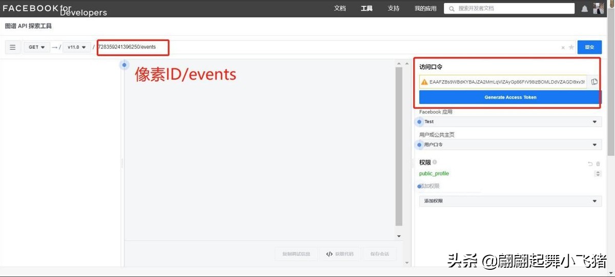Click the 图谱 API 探索工具 title
The image size is (615, 277).
pos(29,26)
